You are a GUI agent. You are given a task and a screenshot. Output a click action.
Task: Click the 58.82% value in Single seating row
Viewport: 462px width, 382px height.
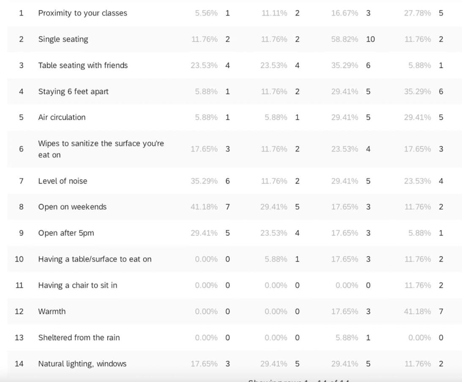pyautogui.click(x=344, y=39)
